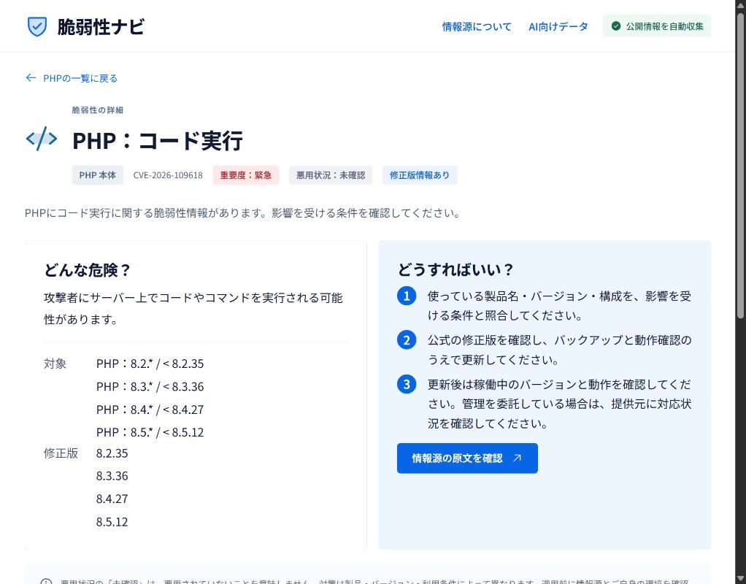The image size is (746, 584).
Task: Click the fixed version 8.2.35
Action: (112, 453)
